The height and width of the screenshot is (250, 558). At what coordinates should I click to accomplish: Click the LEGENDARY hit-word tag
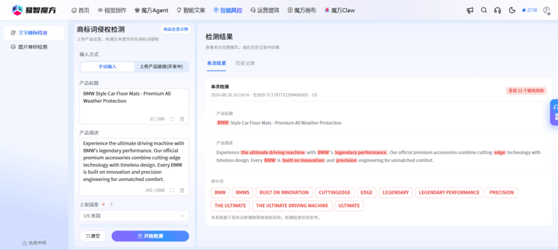(396, 192)
